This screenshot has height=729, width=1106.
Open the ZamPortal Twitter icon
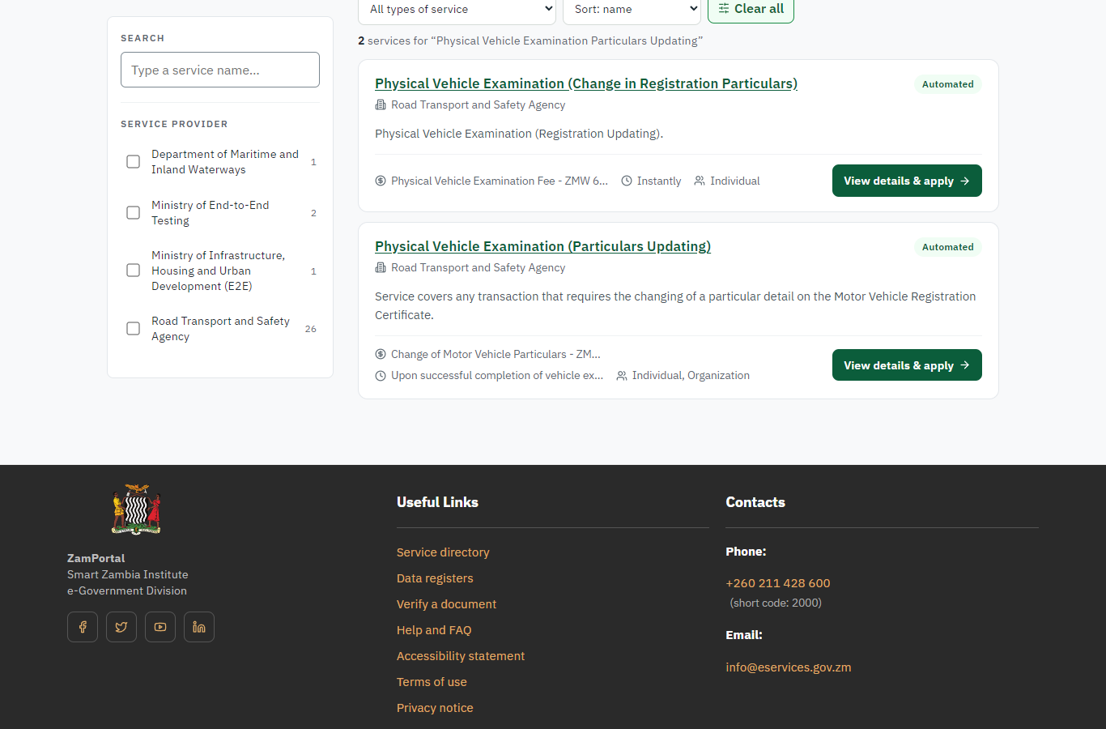pos(121,627)
